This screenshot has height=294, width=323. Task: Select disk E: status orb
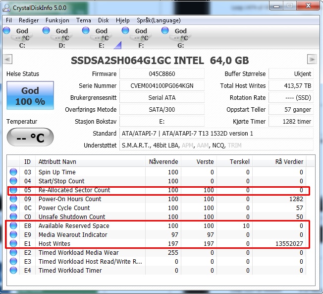tap(86, 30)
